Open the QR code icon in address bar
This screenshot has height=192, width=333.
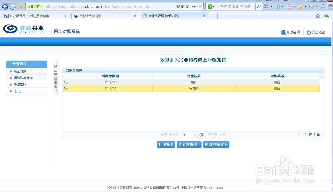183,6
